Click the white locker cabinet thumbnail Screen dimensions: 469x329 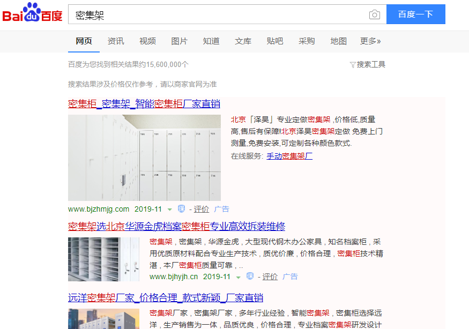[144, 158]
